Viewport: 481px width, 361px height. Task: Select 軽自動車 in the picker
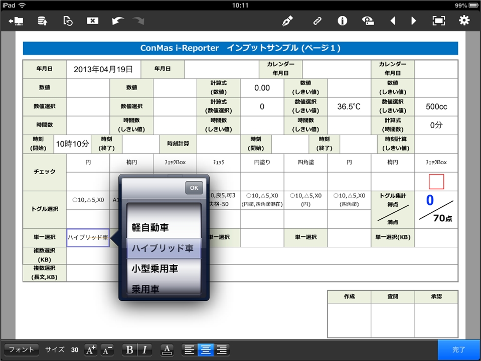tap(150, 227)
